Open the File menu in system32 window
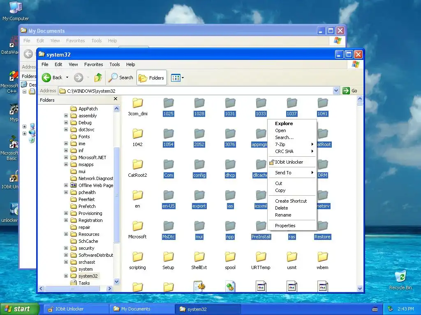The image size is (421, 315). coord(45,64)
